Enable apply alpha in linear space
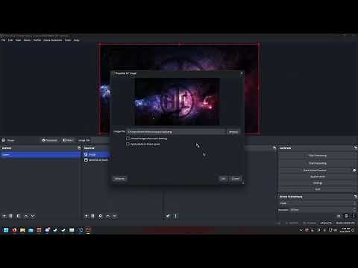Image resolution: width=358 pixels, height=268 pixels. coord(128,144)
